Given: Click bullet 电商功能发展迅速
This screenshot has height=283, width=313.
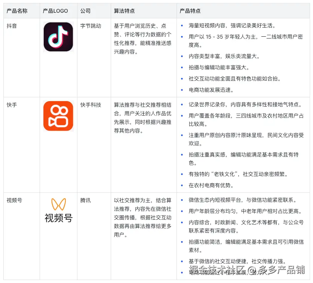Looking at the screenshot, I should coord(211,90).
